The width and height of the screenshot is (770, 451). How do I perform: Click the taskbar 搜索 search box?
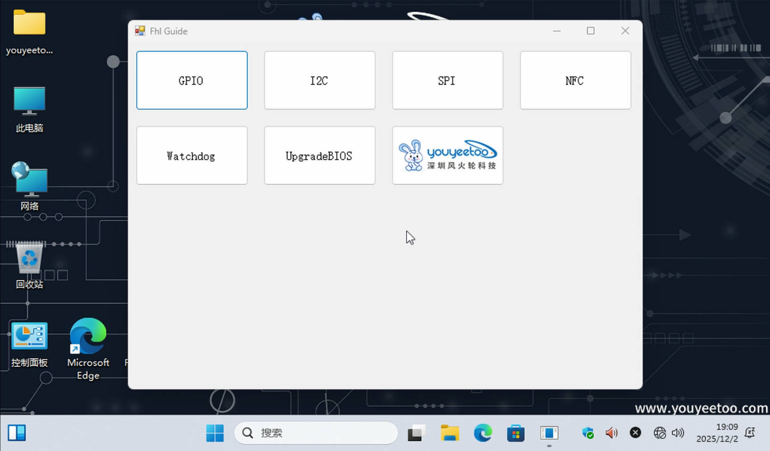[x=316, y=433]
